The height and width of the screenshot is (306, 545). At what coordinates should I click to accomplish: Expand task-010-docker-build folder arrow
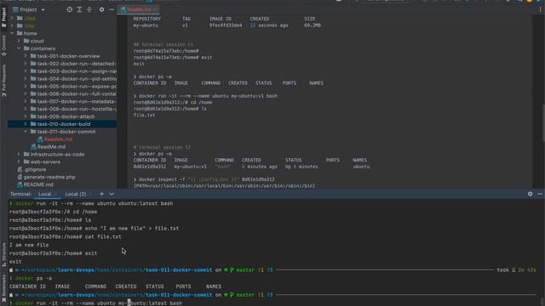[26, 124]
